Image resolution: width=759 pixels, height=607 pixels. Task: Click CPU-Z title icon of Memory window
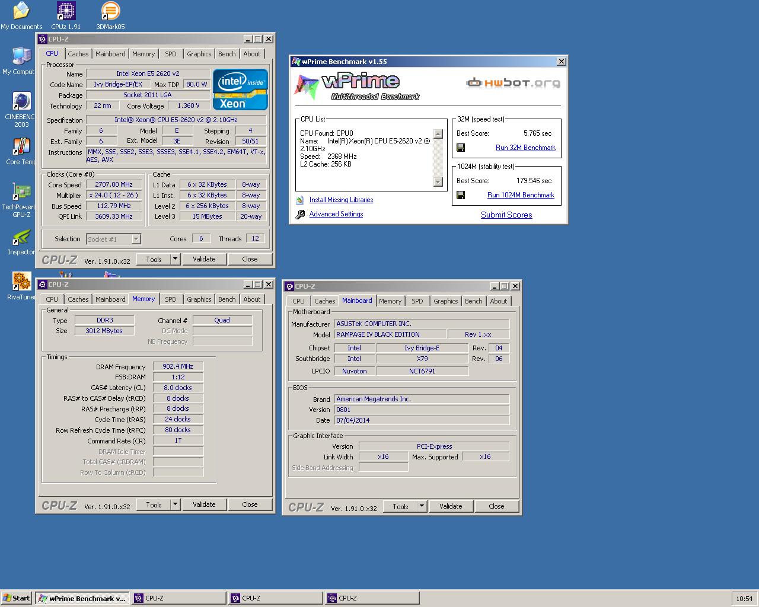tap(43, 285)
